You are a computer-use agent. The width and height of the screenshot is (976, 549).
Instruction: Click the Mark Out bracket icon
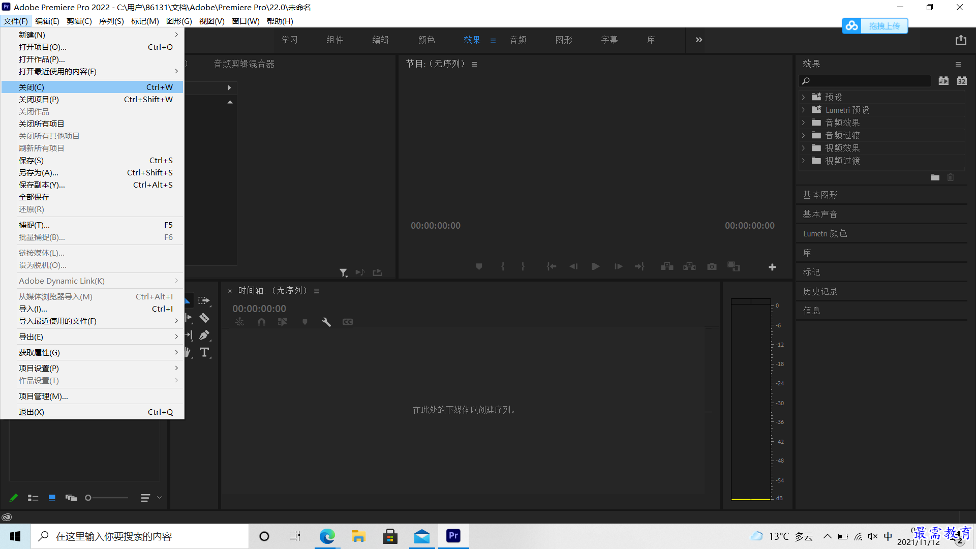(523, 266)
